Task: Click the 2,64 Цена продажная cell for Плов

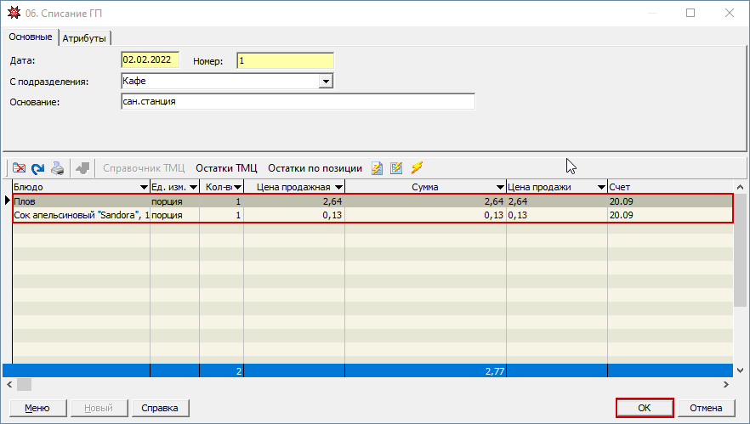Action: 294,201
